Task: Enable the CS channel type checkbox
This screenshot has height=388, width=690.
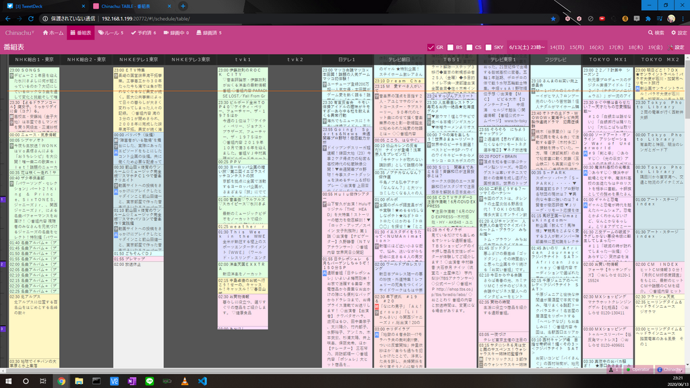Action: pos(470,48)
